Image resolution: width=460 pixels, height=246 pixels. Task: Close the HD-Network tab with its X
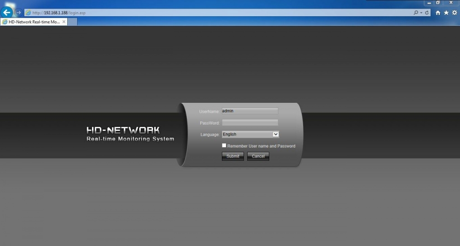tap(64, 22)
